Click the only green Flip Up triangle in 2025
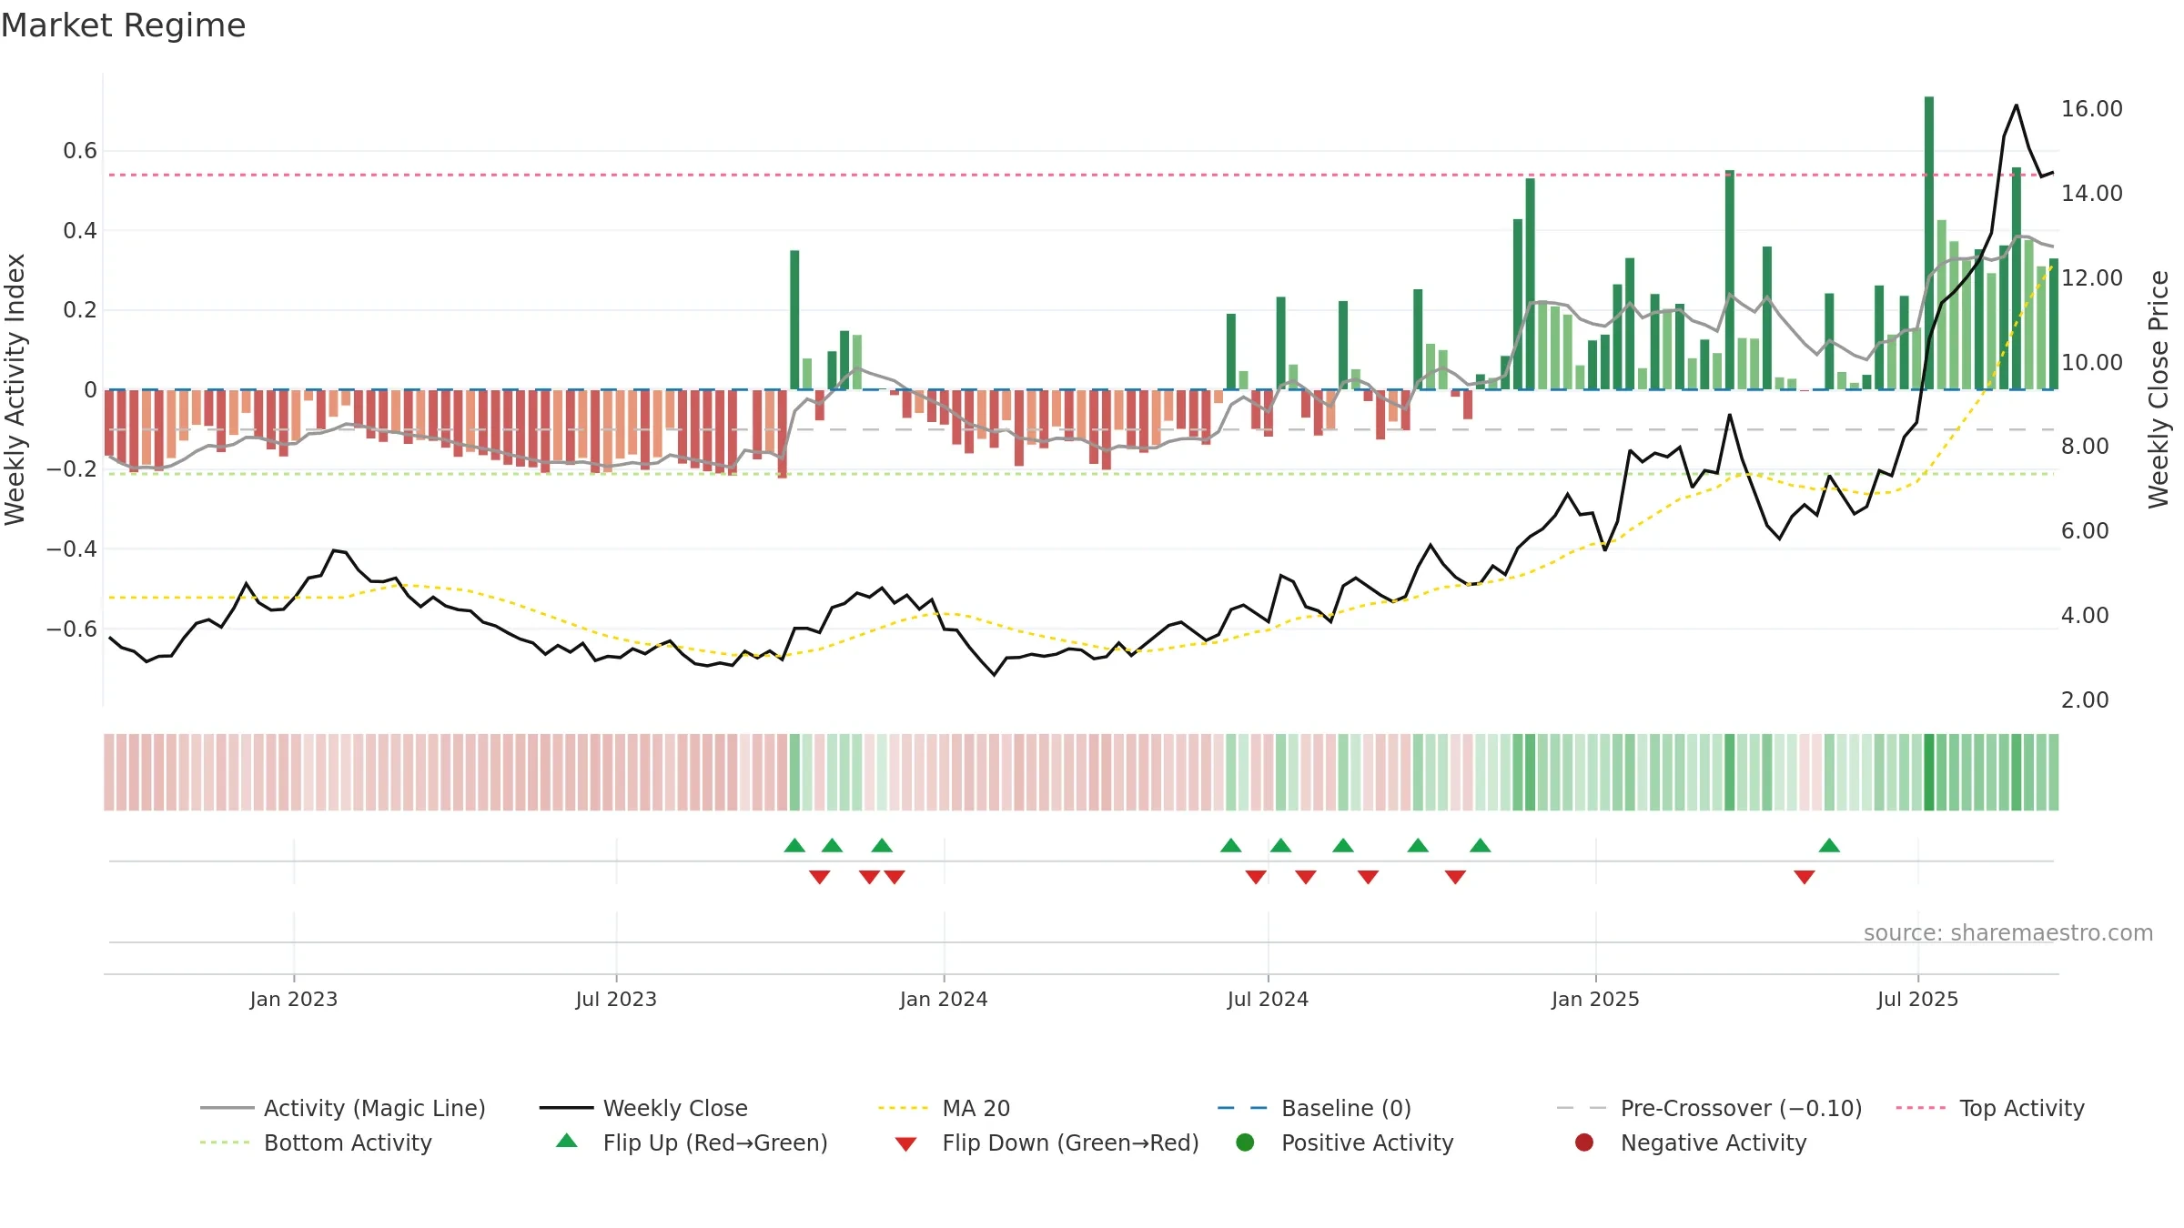This screenshot has height=1228, width=2184. tap(1829, 845)
